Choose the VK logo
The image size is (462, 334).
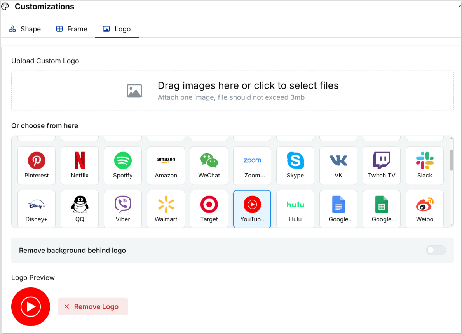[338, 165]
